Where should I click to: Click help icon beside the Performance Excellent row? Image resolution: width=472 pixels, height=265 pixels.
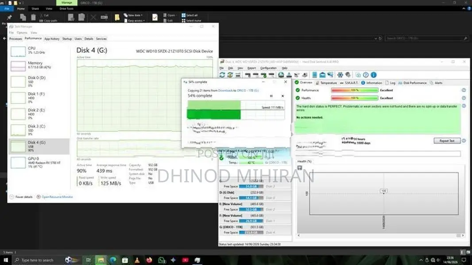pos(464,90)
